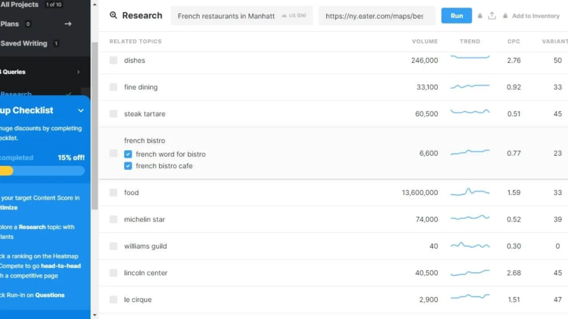This screenshot has height=319, width=568.
Task: Open the trend sparkline for food
Action: coord(470,192)
